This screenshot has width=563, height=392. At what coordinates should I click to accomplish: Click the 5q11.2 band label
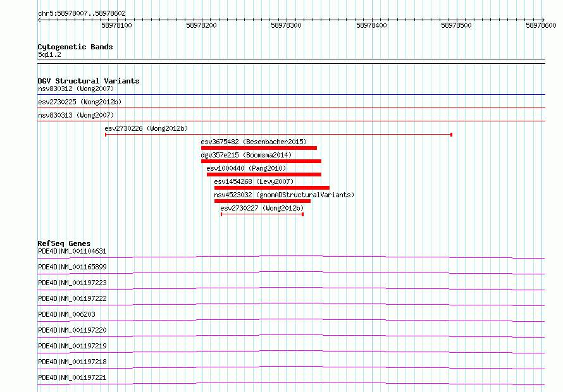click(x=49, y=54)
